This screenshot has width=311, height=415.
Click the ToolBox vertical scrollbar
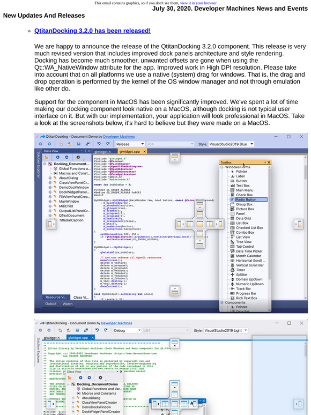[x=270, y=224]
